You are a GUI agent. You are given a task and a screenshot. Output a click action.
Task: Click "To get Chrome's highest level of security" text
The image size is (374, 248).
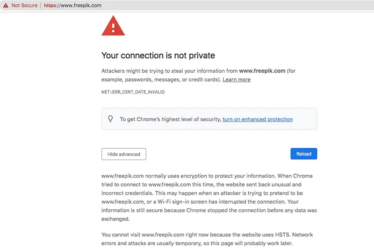(170, 119)
